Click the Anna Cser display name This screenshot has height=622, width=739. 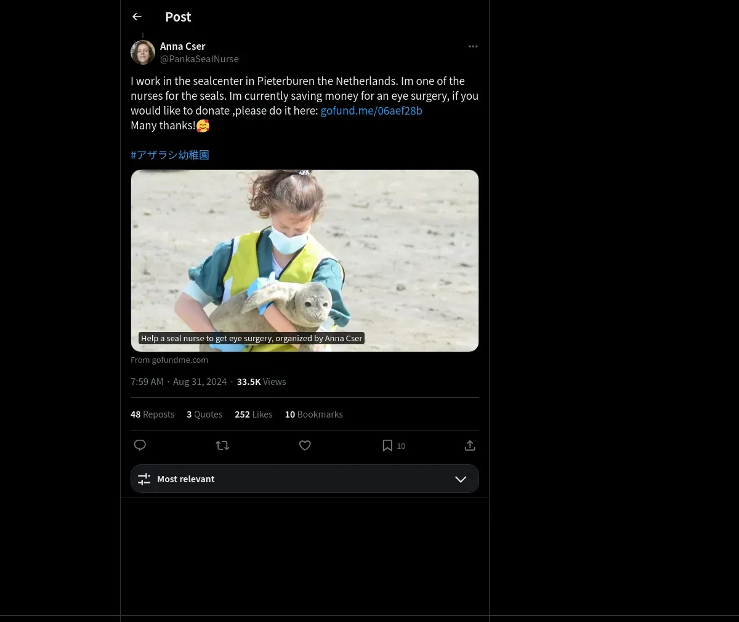(x=182, y=46)
